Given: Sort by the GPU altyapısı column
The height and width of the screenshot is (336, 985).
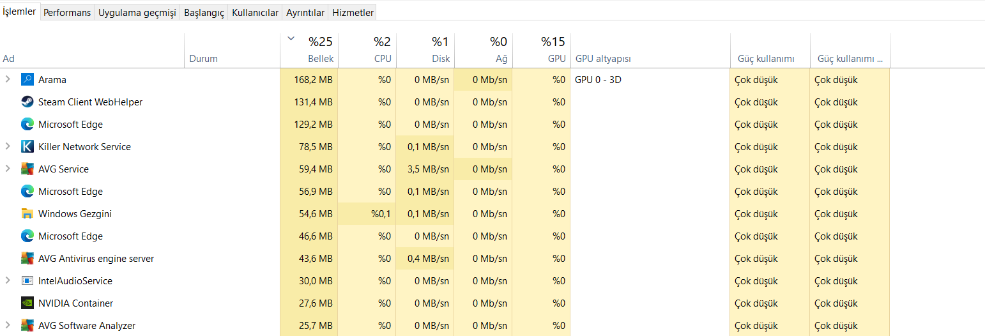Looking at the screenshot, I should tap(650, 59).
